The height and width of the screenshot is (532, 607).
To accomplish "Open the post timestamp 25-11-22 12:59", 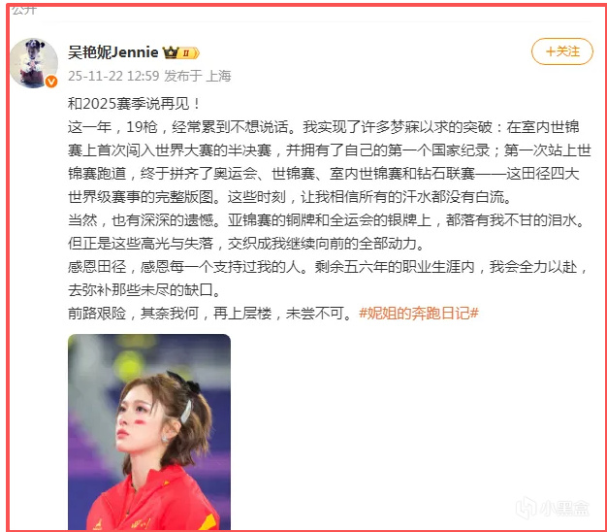I will pyautogui.click(x=113, y=76).
